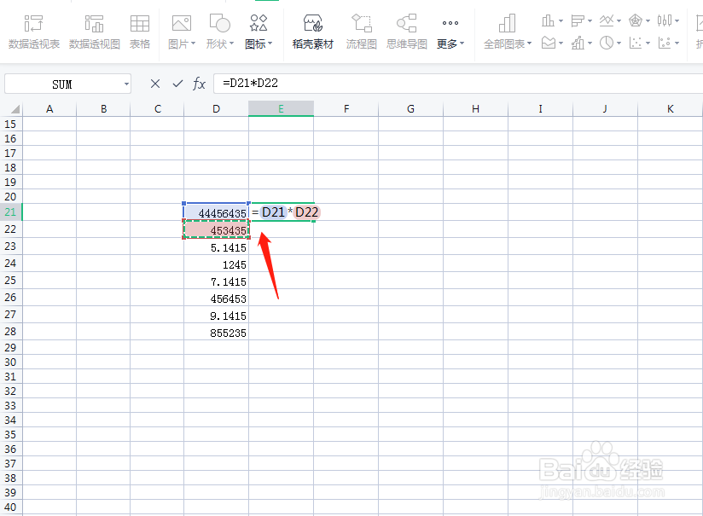703x516 pixels.
Task: Insert a stock chart
Action: [665, 20]
